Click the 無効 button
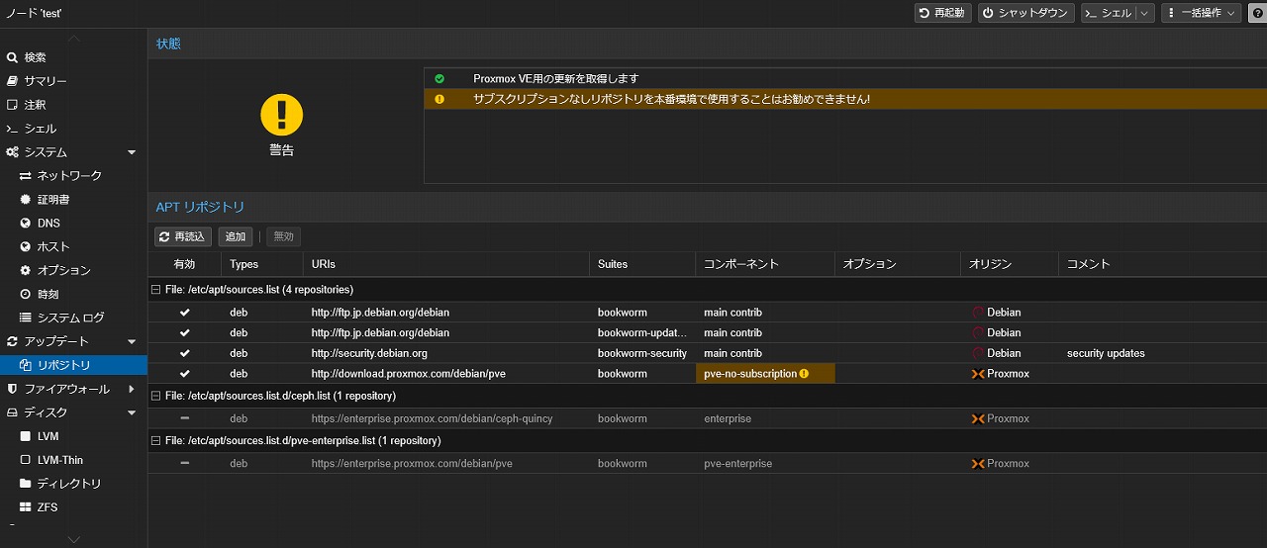Viewport: 1267px width, 548px height. 284,236
